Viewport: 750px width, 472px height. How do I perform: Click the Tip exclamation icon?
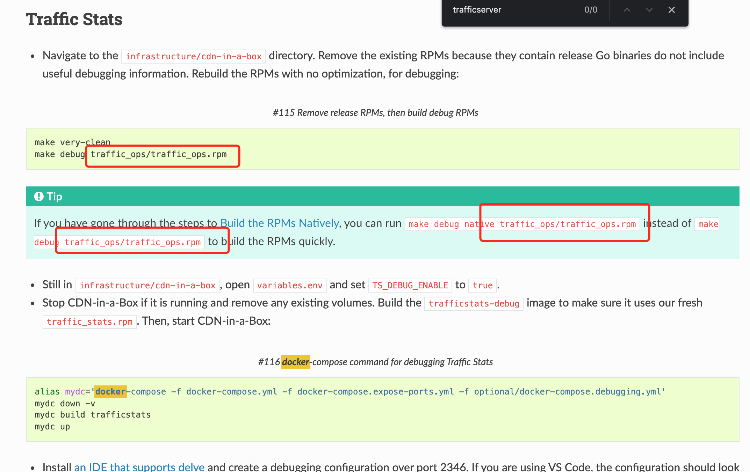(39, 197)
